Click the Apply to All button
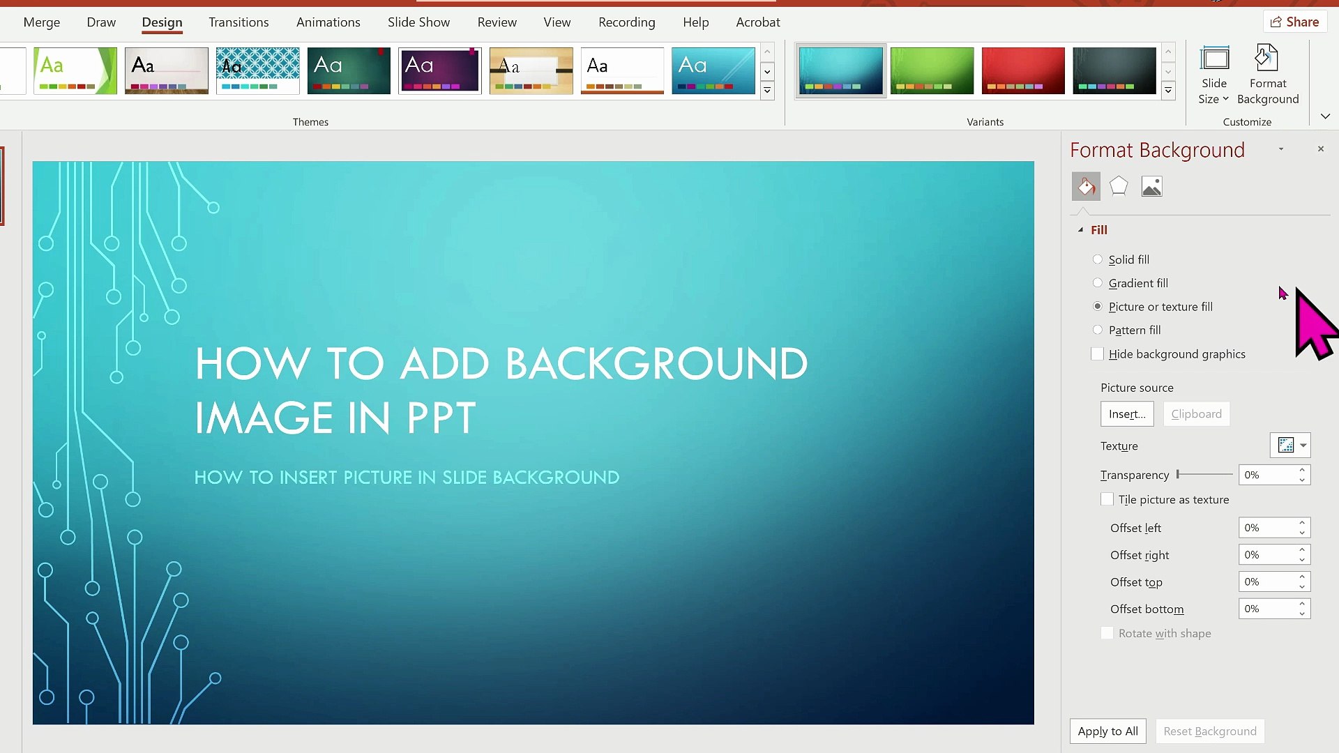Screen dimensions: 1339x753 tap(1107, 731)
